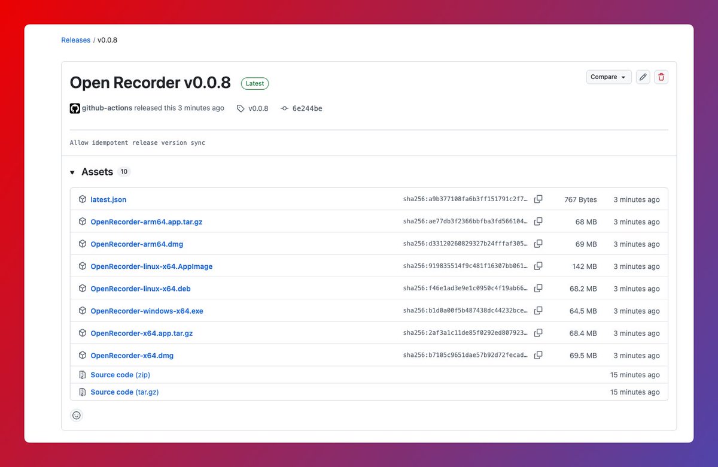Click the 64.5 MB file size
The height and width of the screenshot is (467, 718).
click(583, 311)
